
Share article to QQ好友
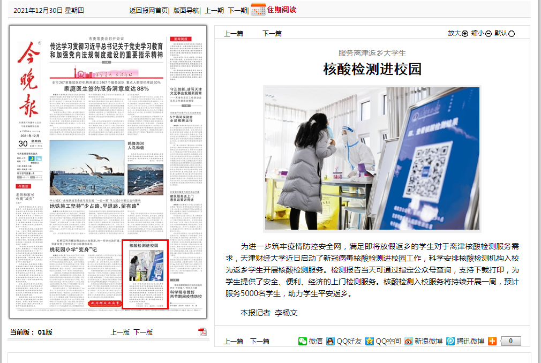330,341
